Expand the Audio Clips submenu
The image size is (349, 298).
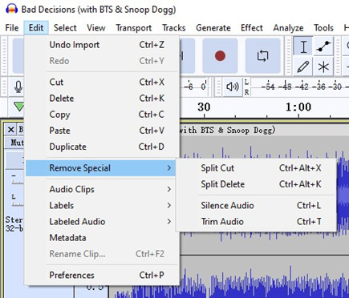point(101,189)
